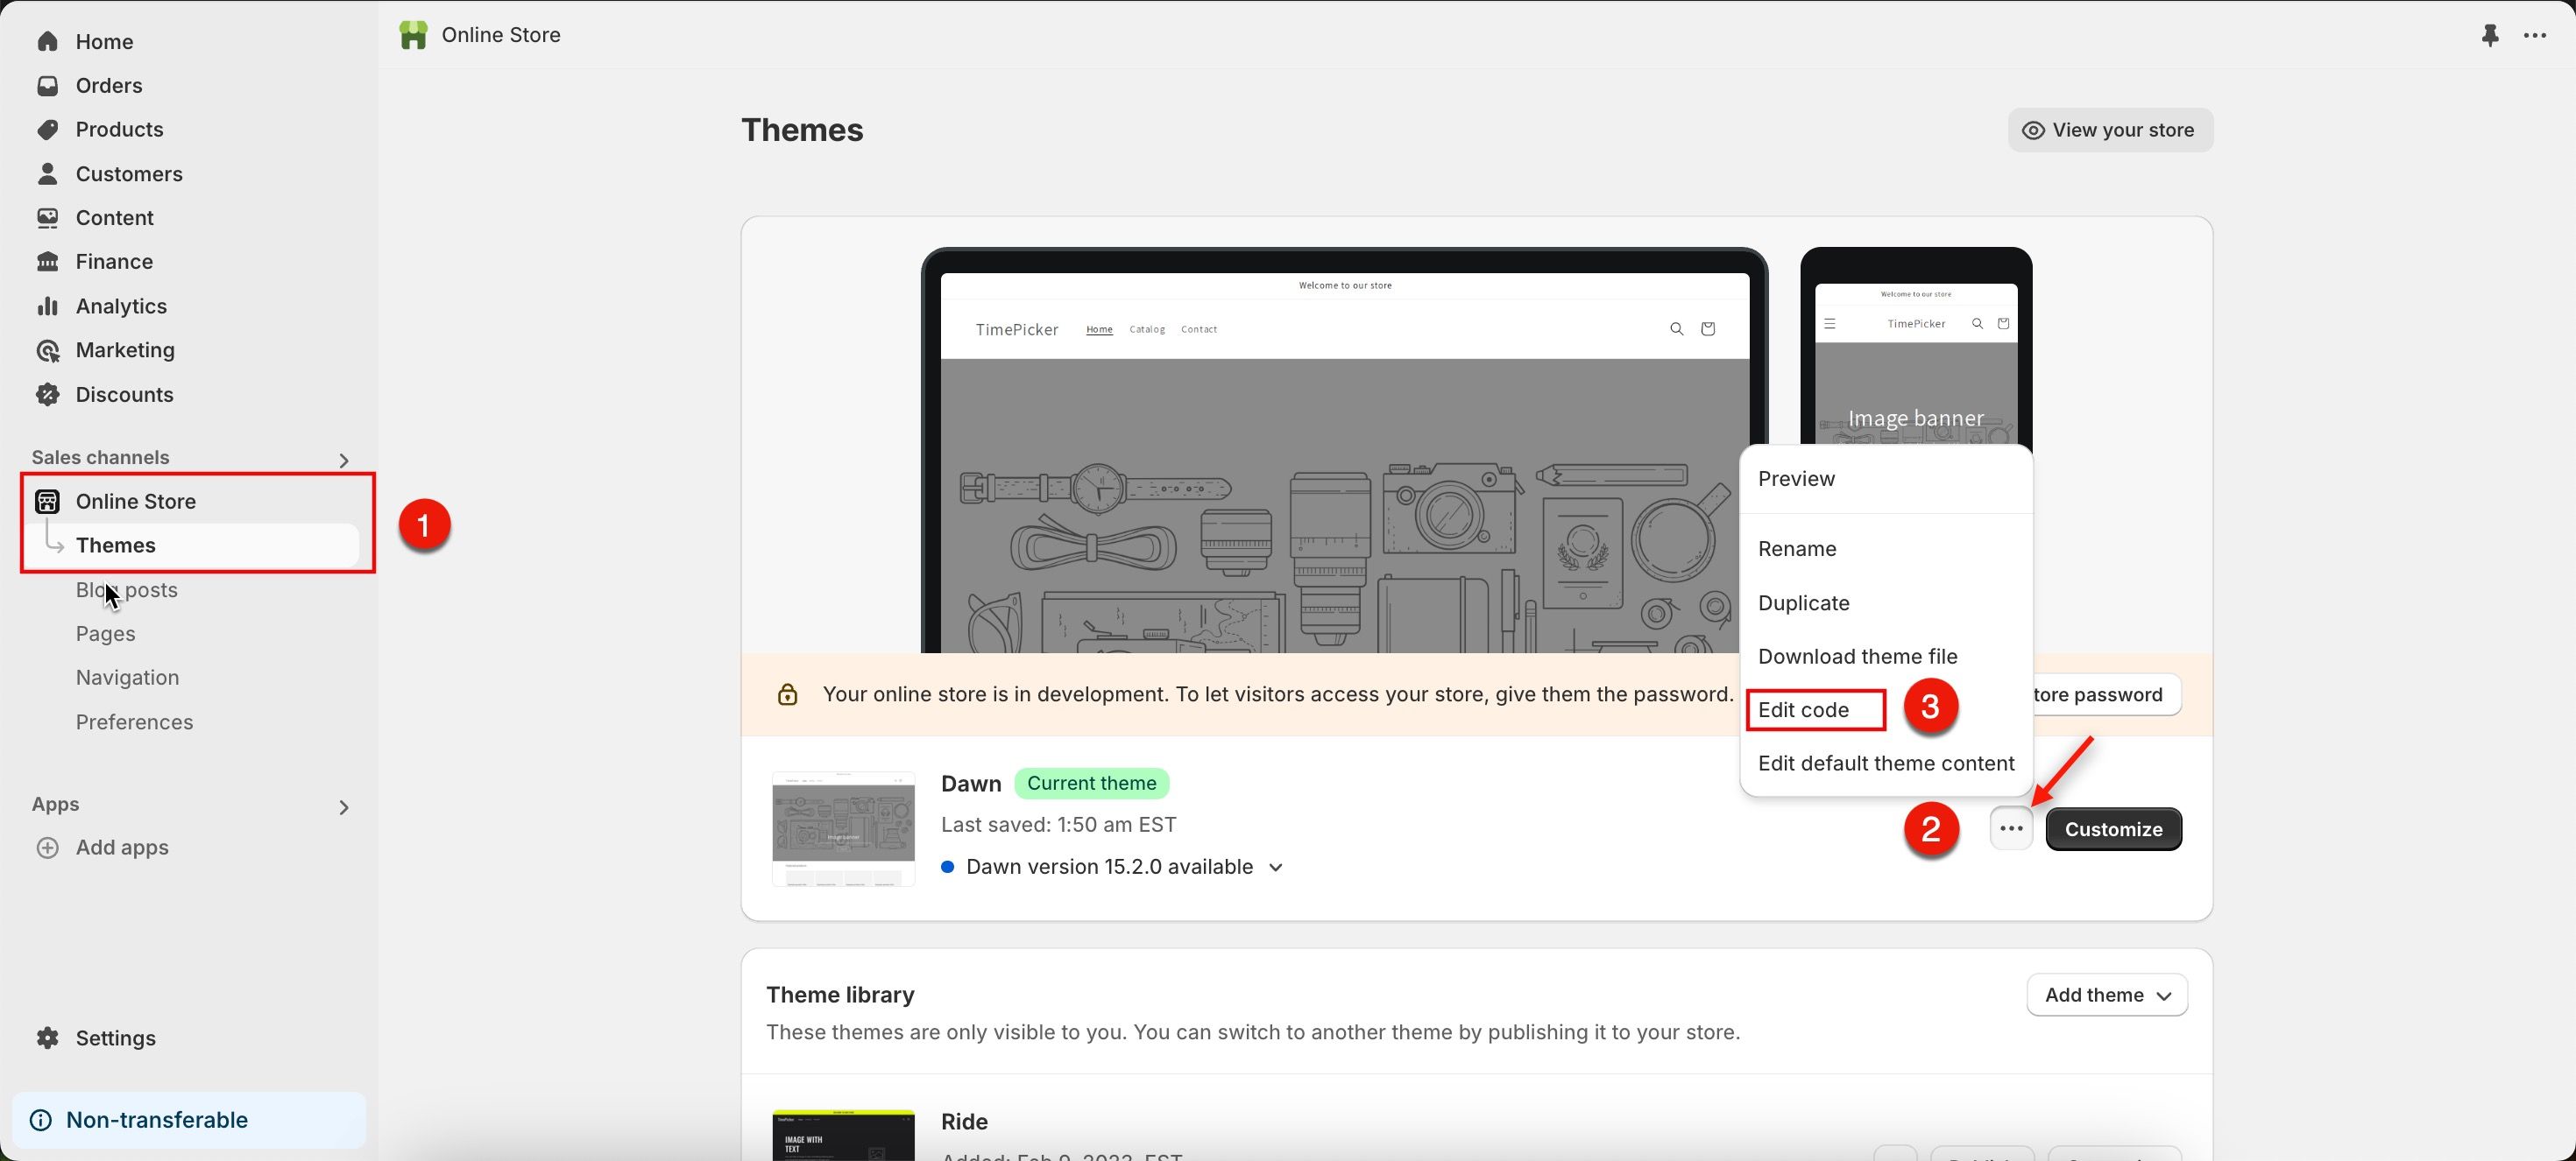Image resolution: width=2576 pixels, height=1161 pixels.
Task: Select Duplicate in the theme menu
Action: tap(1803, 602)
